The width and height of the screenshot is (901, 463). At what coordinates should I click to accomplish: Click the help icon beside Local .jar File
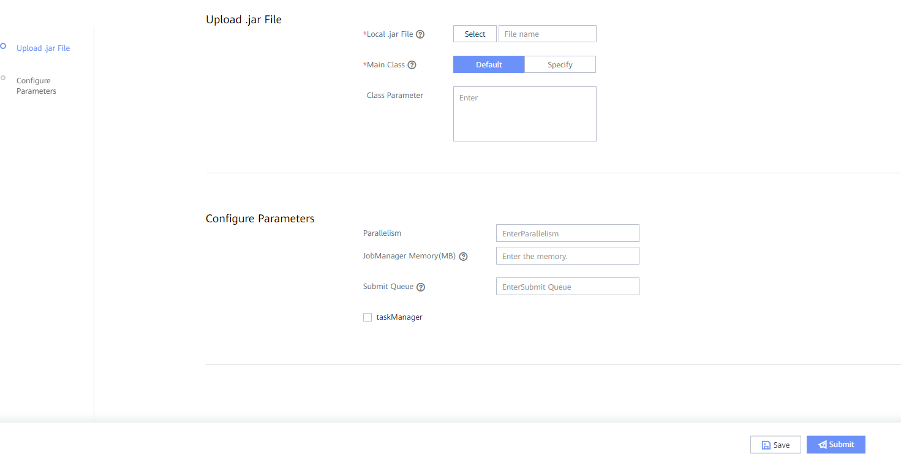(420, 34)
